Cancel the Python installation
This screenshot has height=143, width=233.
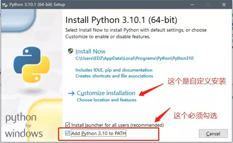(x=213, y=133)
